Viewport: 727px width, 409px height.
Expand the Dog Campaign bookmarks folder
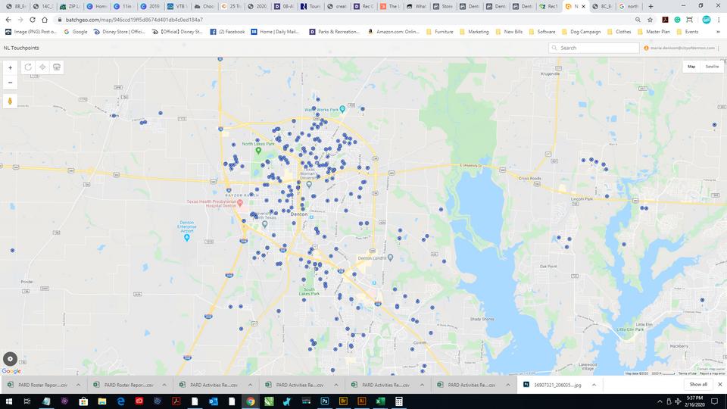coord(581,32)
